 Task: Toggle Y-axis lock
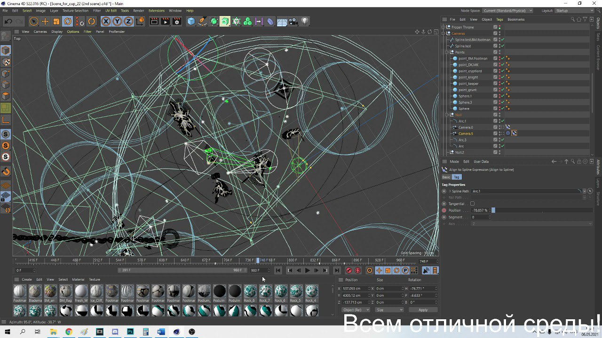tap(117, 21)
